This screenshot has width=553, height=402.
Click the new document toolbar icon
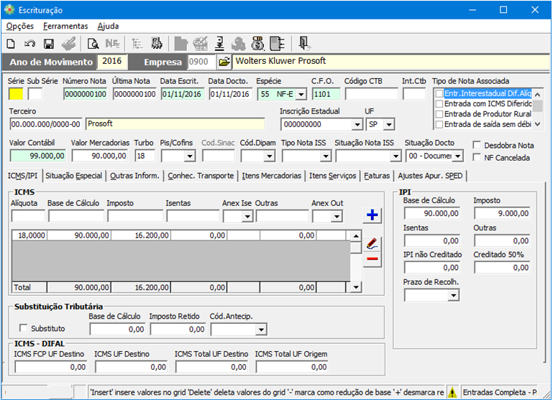tap(12, 43)
